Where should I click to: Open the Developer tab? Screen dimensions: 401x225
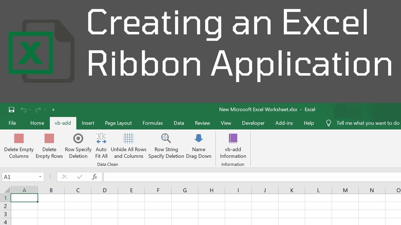click(253, 123)
